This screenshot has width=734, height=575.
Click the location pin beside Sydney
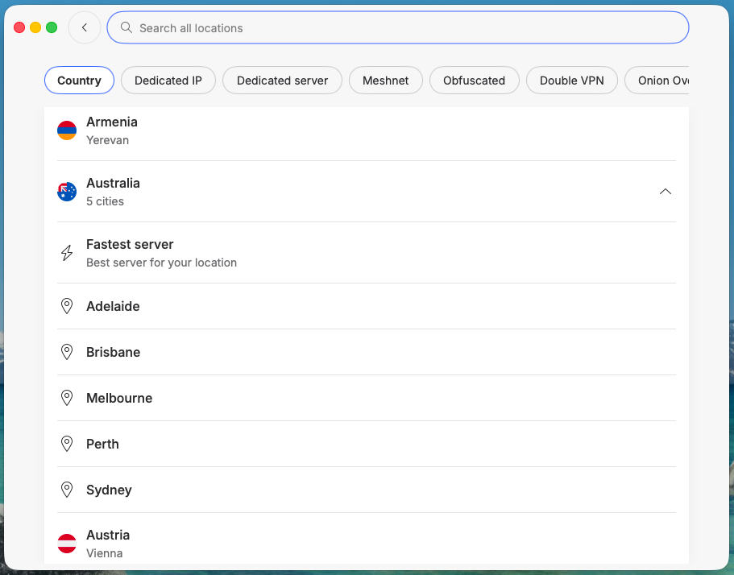[x=67, y=490]
